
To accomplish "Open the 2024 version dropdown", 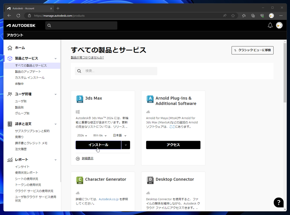I will pyautogui.click(x=82, y=135).
